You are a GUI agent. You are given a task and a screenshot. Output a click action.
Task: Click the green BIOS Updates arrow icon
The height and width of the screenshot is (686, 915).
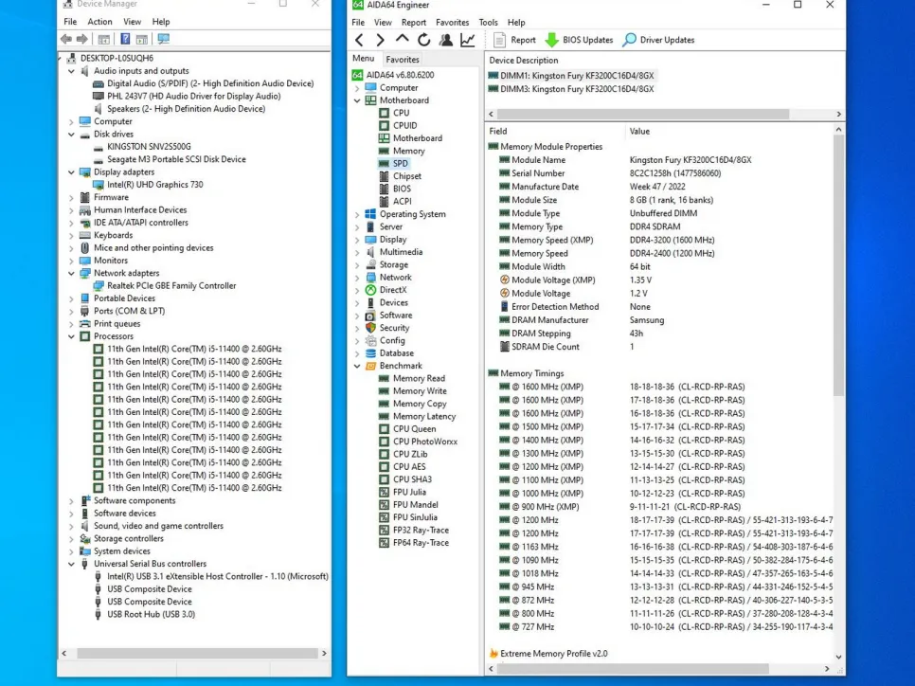tap(551, 40)
